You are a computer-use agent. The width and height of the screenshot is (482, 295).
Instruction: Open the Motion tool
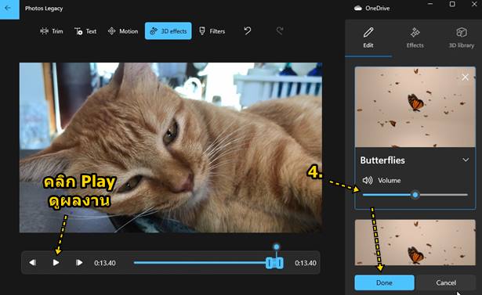coord(122,31)
